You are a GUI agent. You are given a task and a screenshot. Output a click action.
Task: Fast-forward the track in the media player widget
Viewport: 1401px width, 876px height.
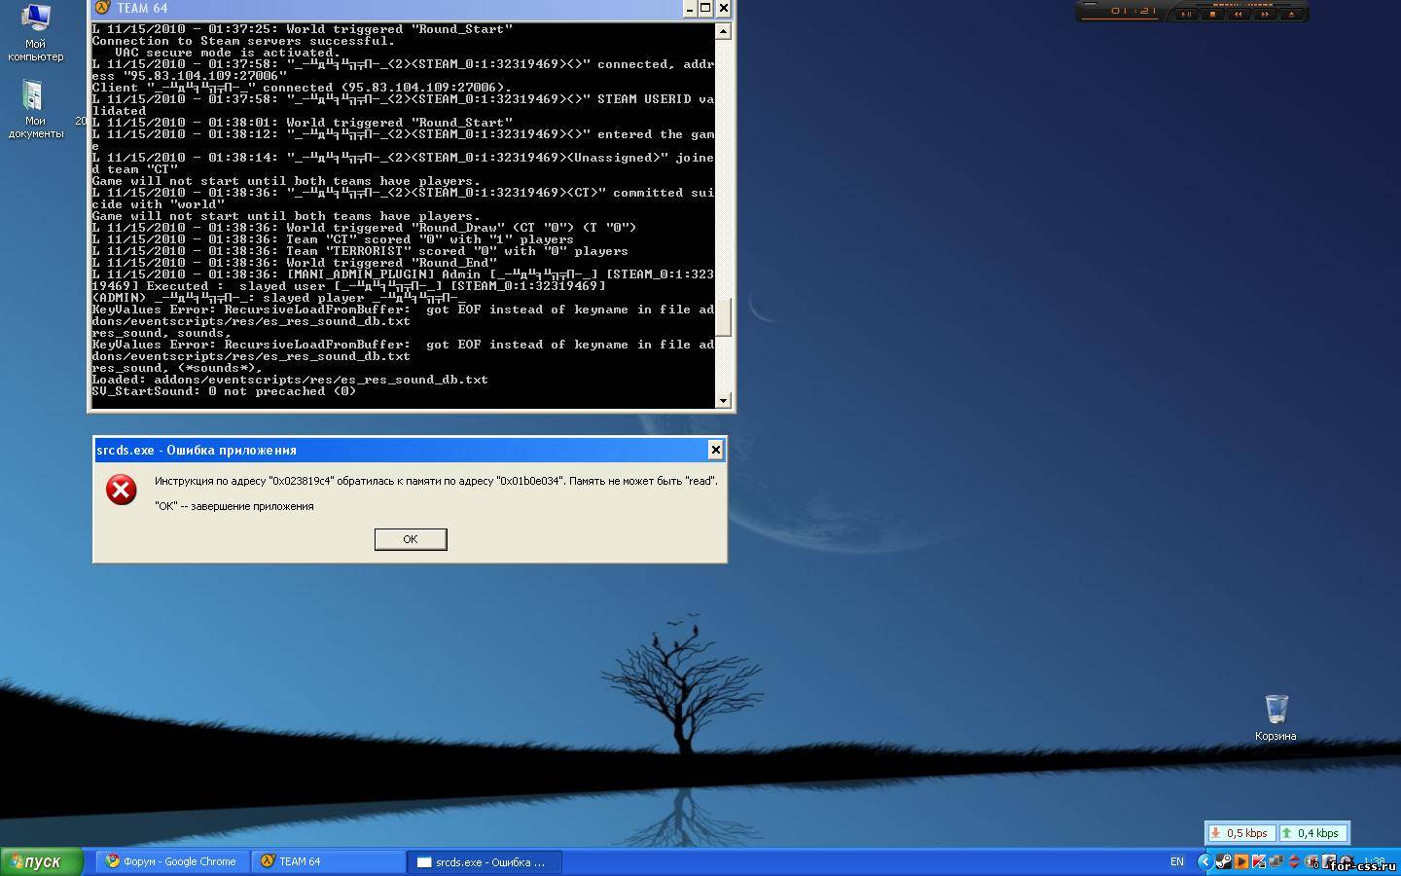1265,14
